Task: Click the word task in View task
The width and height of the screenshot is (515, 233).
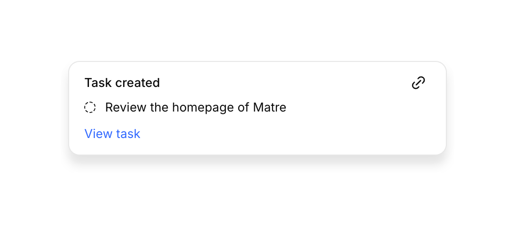Action: pos(128,134)
